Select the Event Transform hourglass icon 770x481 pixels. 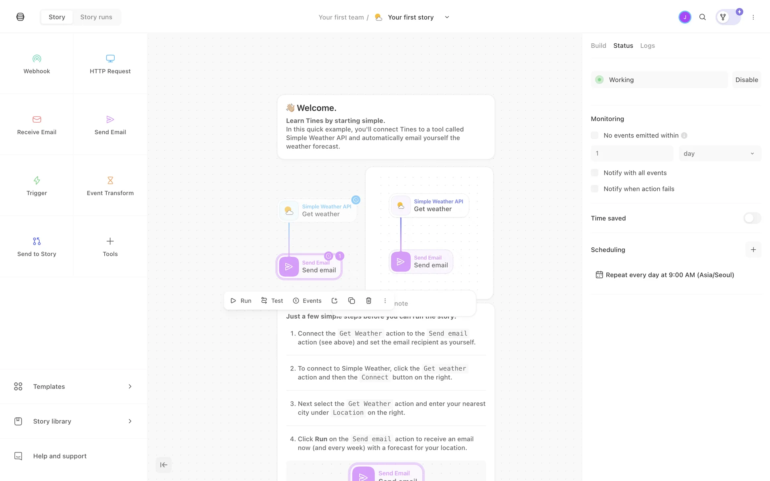(x=110, y=180)
